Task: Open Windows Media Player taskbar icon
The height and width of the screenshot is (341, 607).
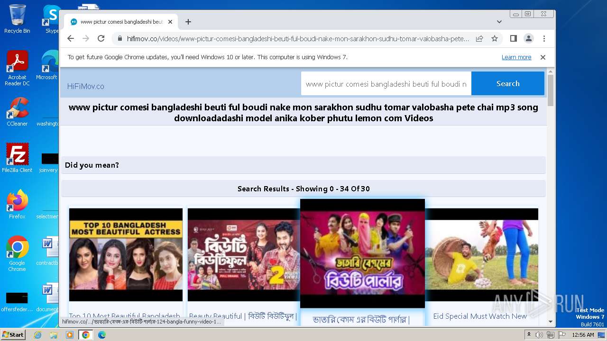Action: [70, 335]
